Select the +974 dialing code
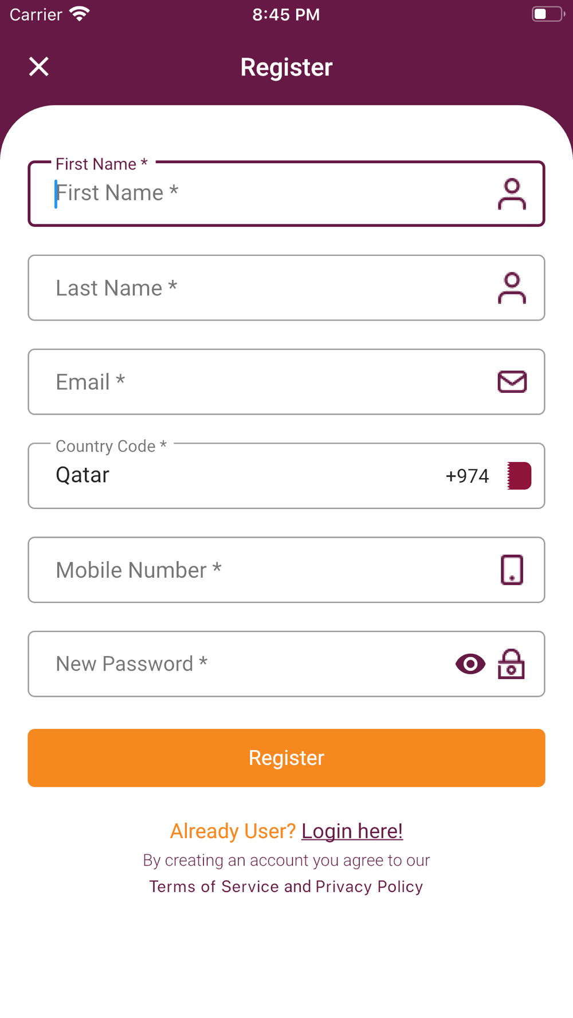This screenshot has width=573, height=1018. point(467,476)
